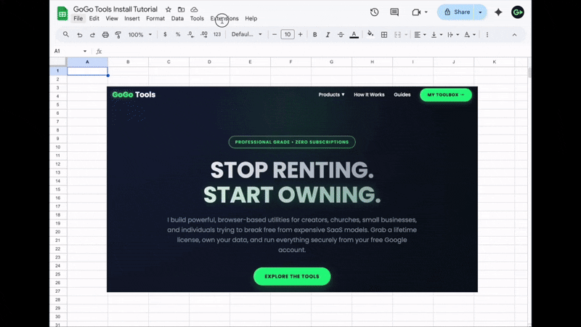Open more toolbar options three dots

coord(487,34)
